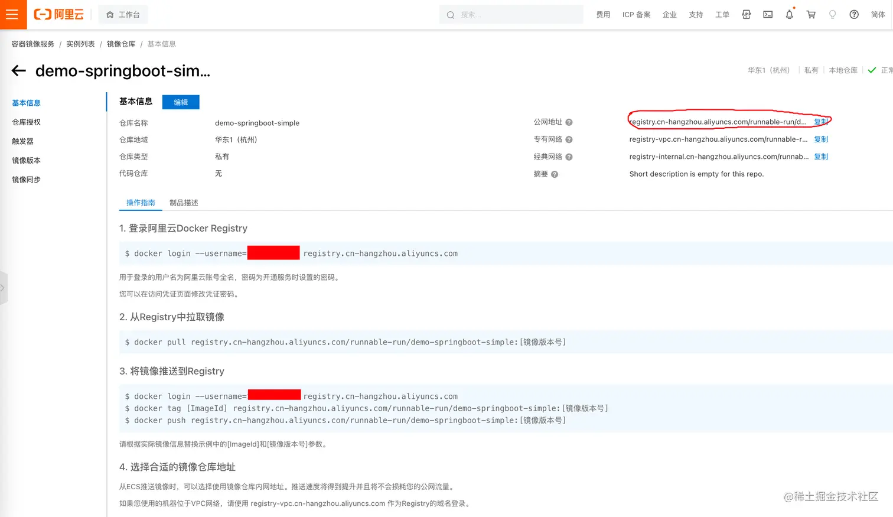Open the 支持 menu
This screenshot has height=517, width=893.
click(x=696, y=14)
